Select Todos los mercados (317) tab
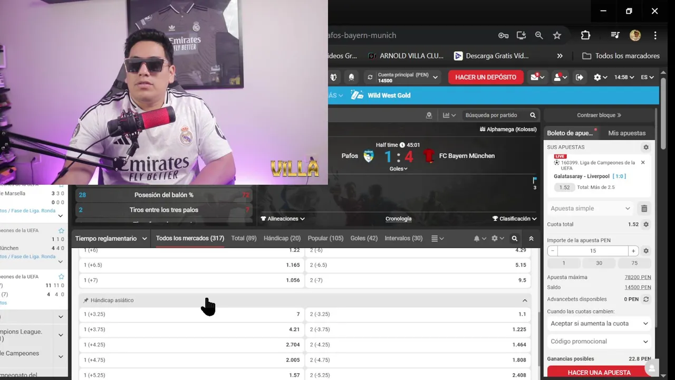The image size is (675, 380). 190,239
